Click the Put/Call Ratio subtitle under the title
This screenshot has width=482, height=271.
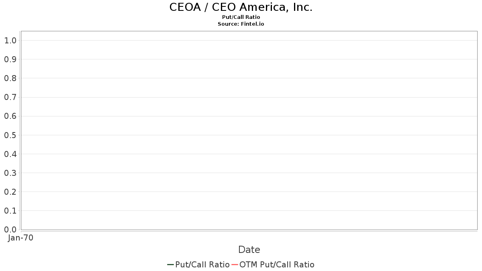coord(241,17)
